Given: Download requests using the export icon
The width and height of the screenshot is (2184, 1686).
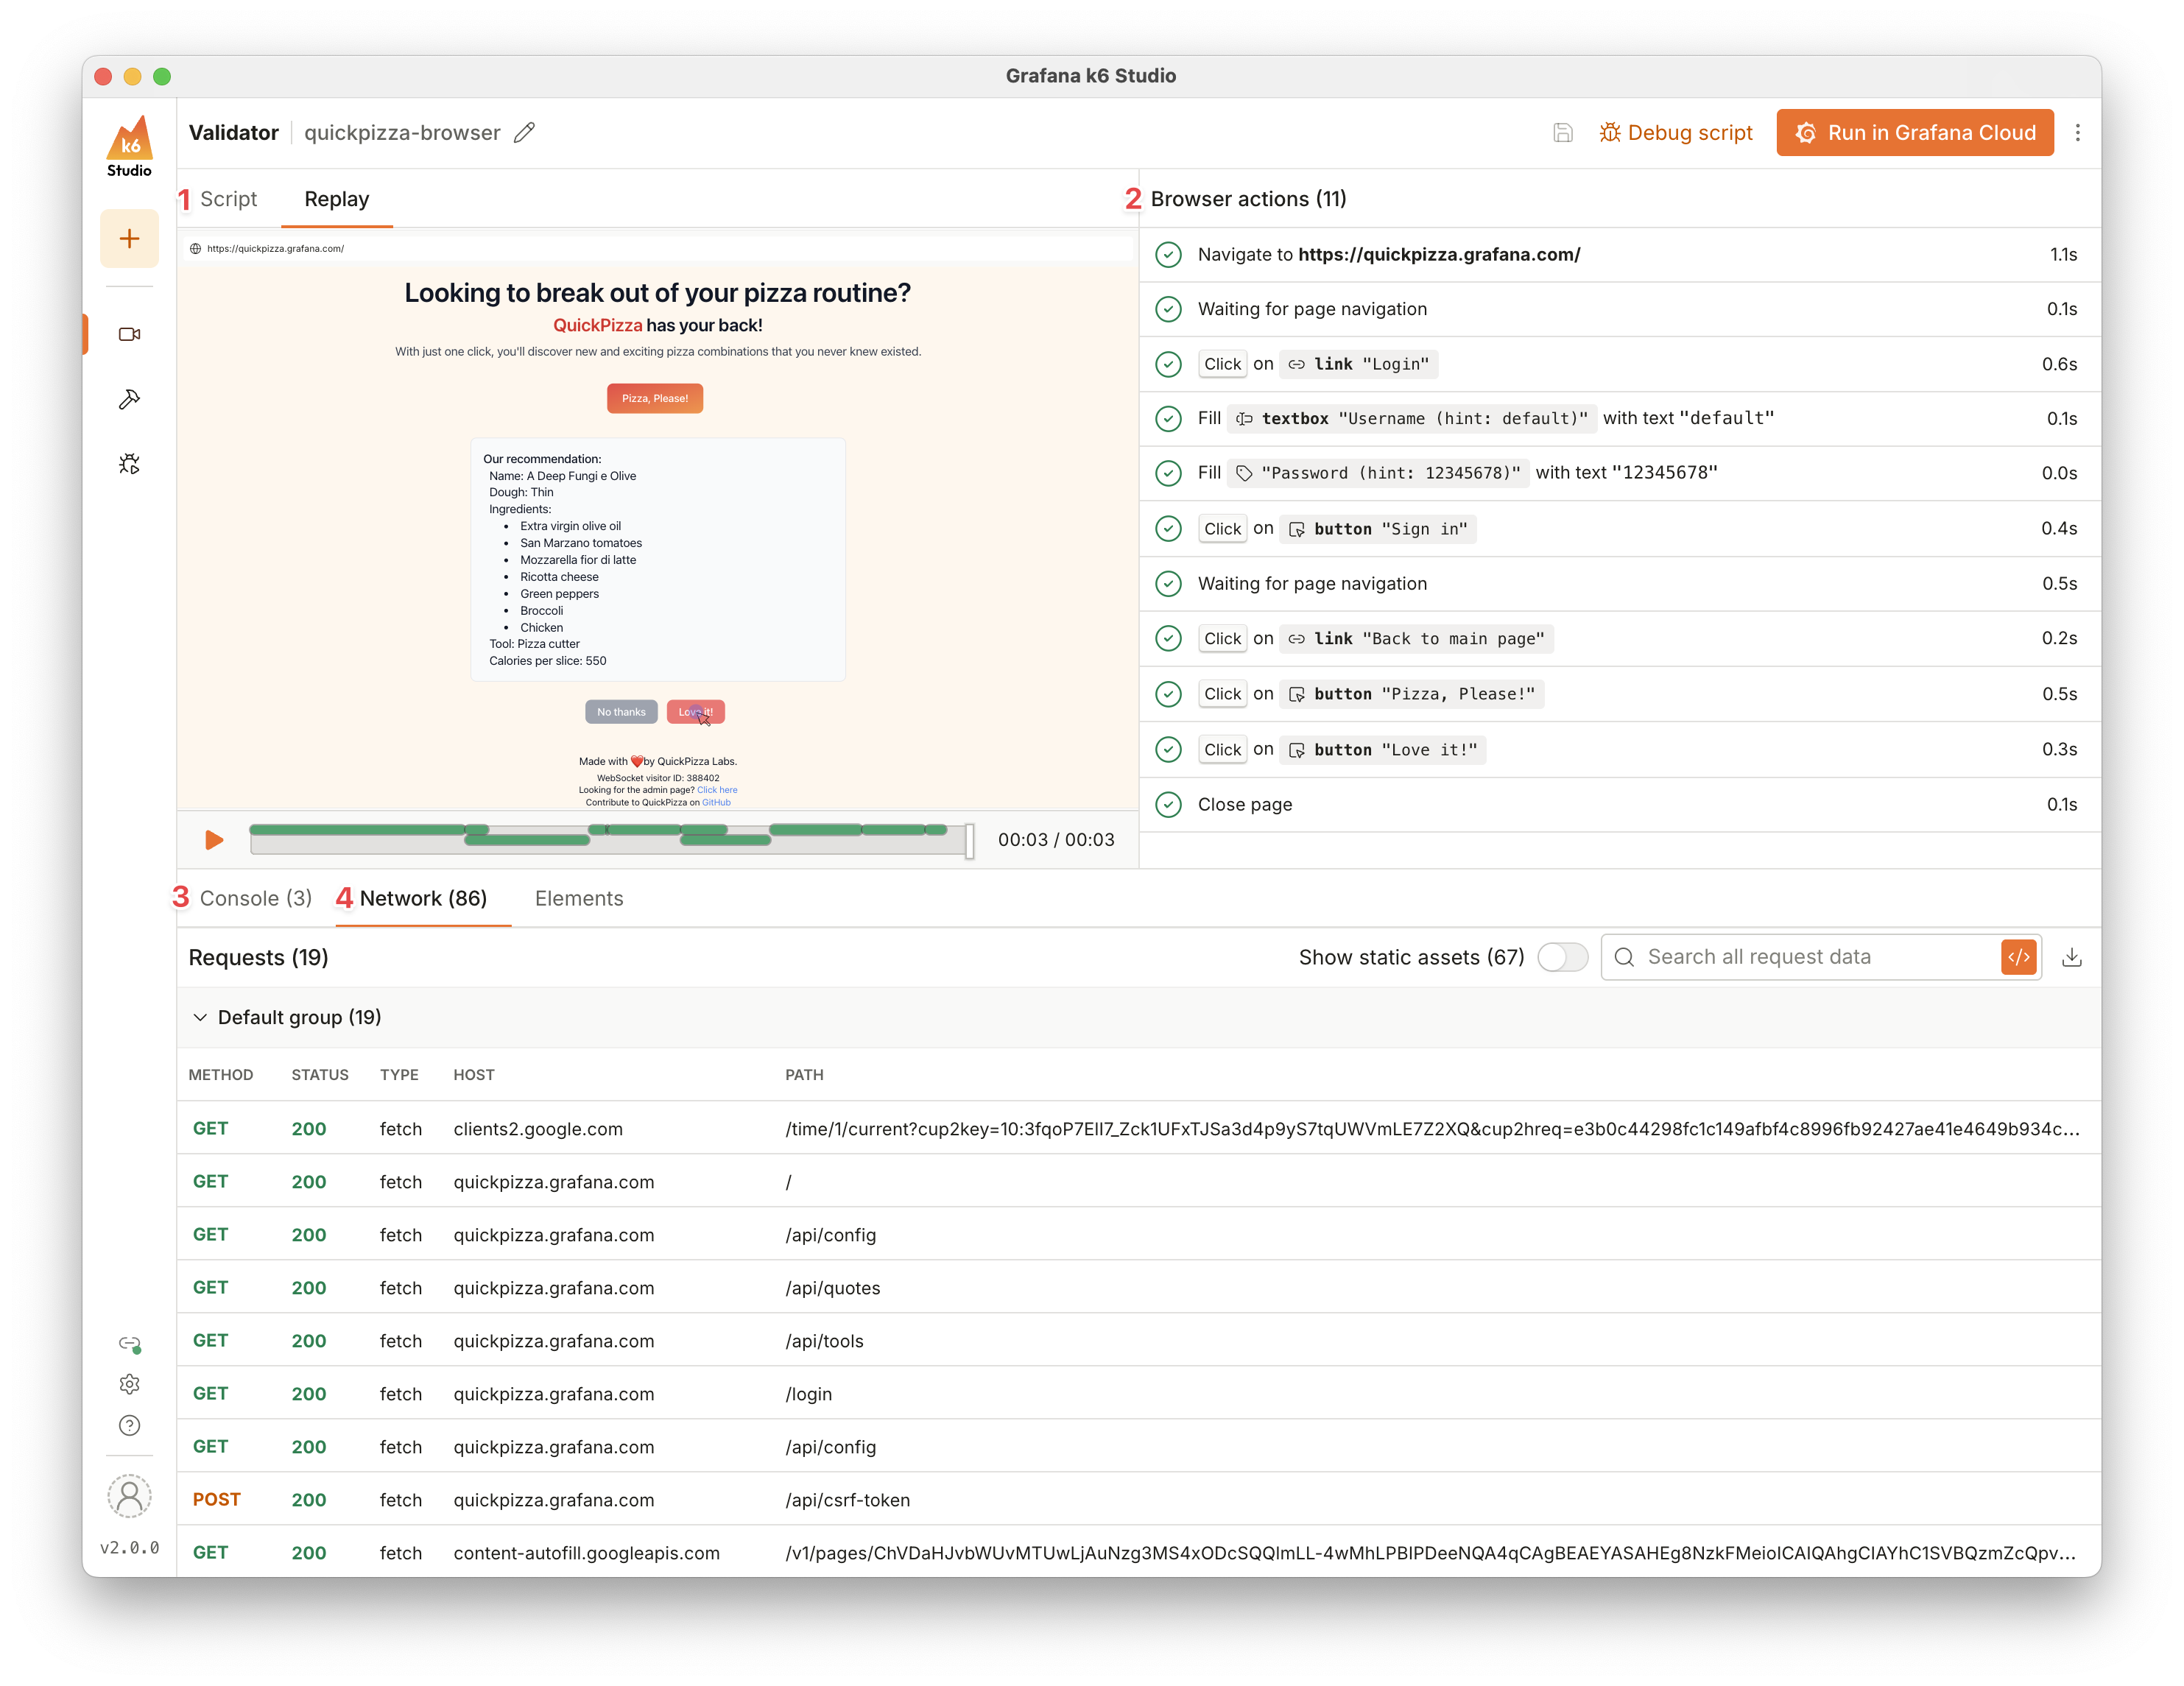Looking at the screenshot, I should (2072, 957).
